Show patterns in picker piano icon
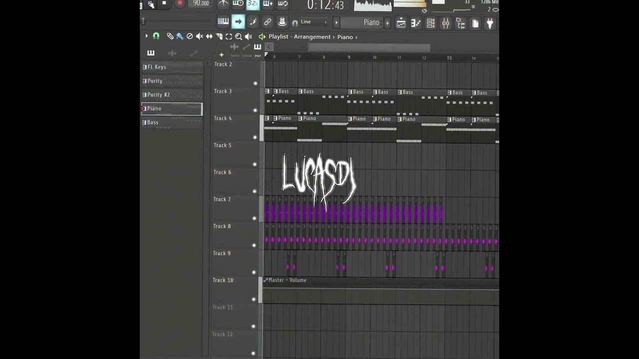639x359 pixels. (x=151, y=53)
